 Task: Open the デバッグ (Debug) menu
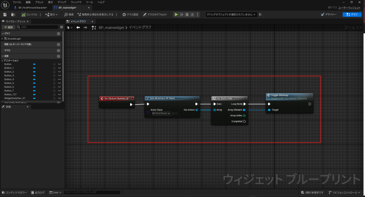click(x=62, y=2)
